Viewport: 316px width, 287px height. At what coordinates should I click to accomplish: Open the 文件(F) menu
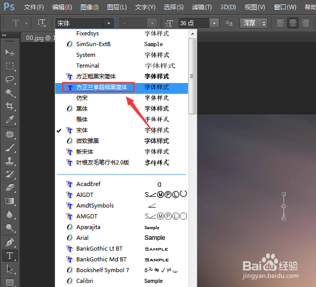(x=34, y=7)
